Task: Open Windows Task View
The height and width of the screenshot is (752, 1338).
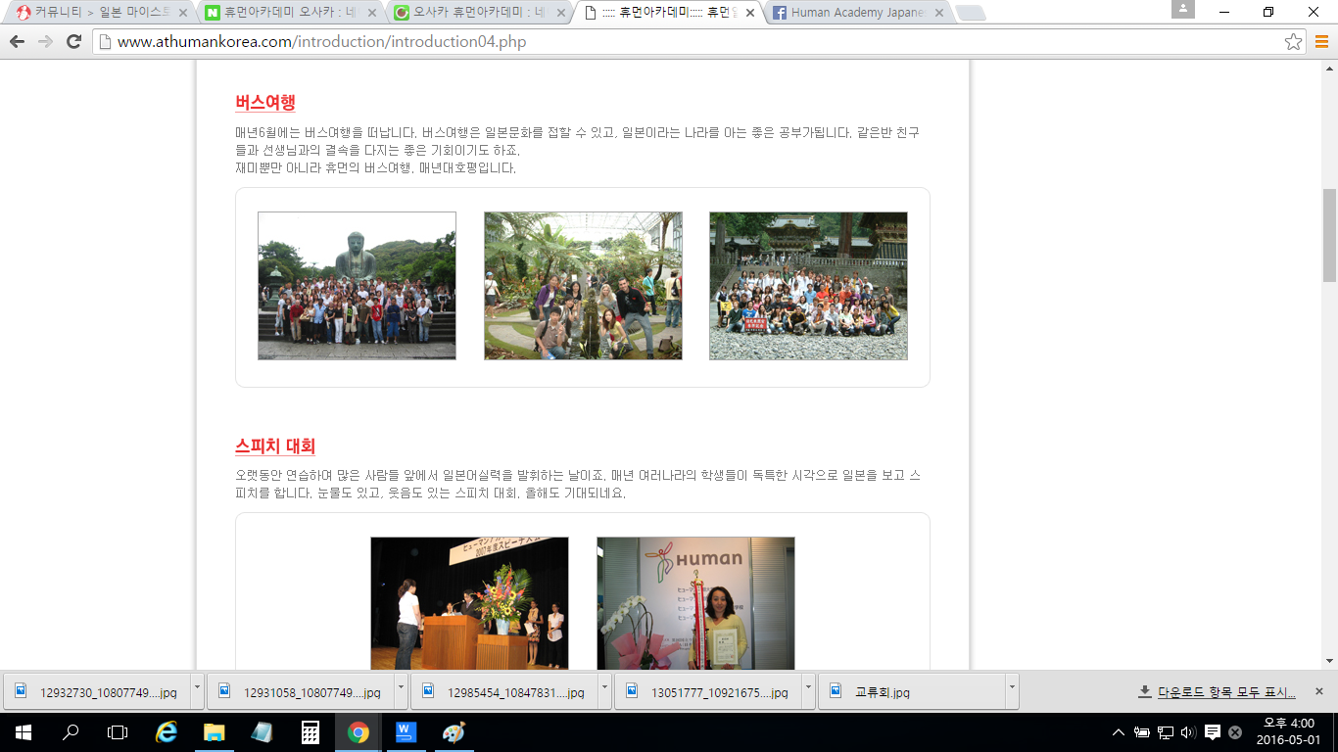Action: pyautogui.click(x=118, y=732)
